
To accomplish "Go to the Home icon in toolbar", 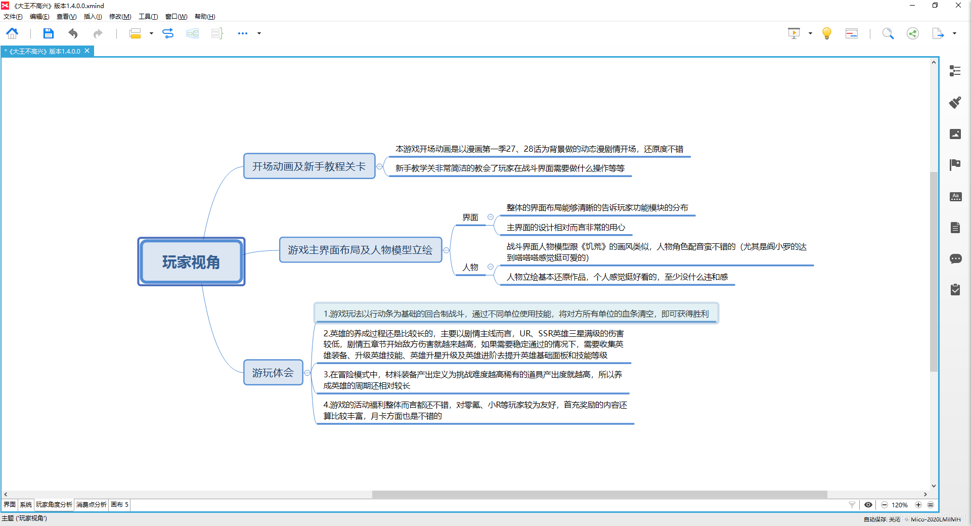I will coord(12,33).
